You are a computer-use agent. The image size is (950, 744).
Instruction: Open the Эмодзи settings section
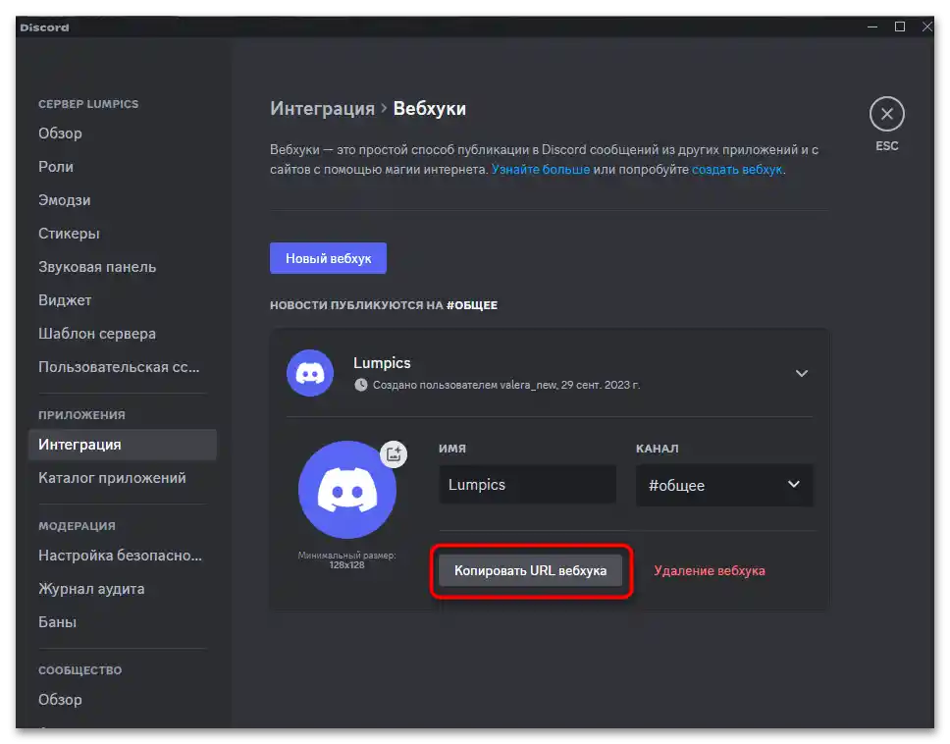point(64,199)
